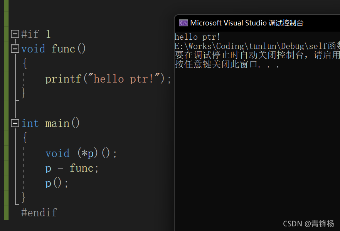Screen dimensions: 340x231
Task: Click the #endif directive
Action: tap(39, 212)
